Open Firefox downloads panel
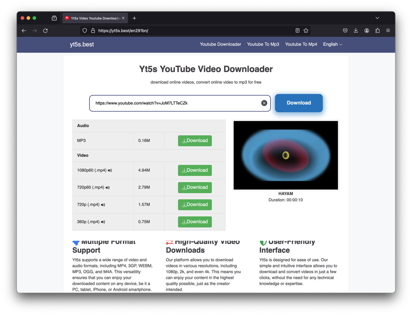Viewport: 412px width, 315px height. tap(356, 31)
